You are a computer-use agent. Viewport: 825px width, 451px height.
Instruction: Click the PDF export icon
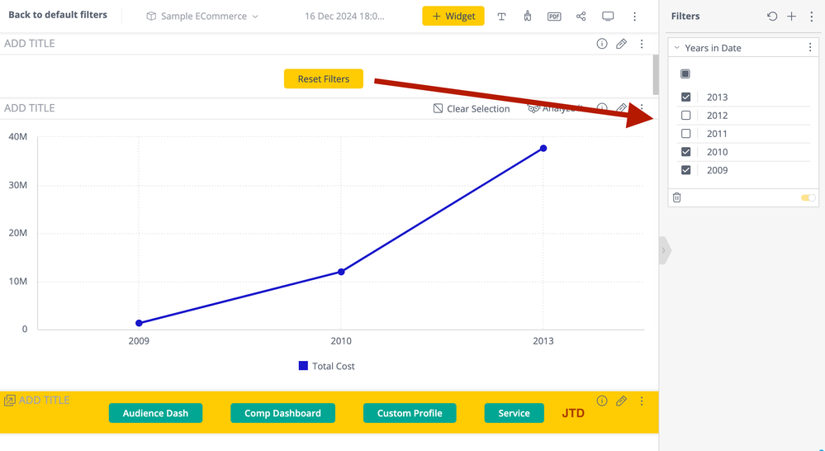click(554, 17)
